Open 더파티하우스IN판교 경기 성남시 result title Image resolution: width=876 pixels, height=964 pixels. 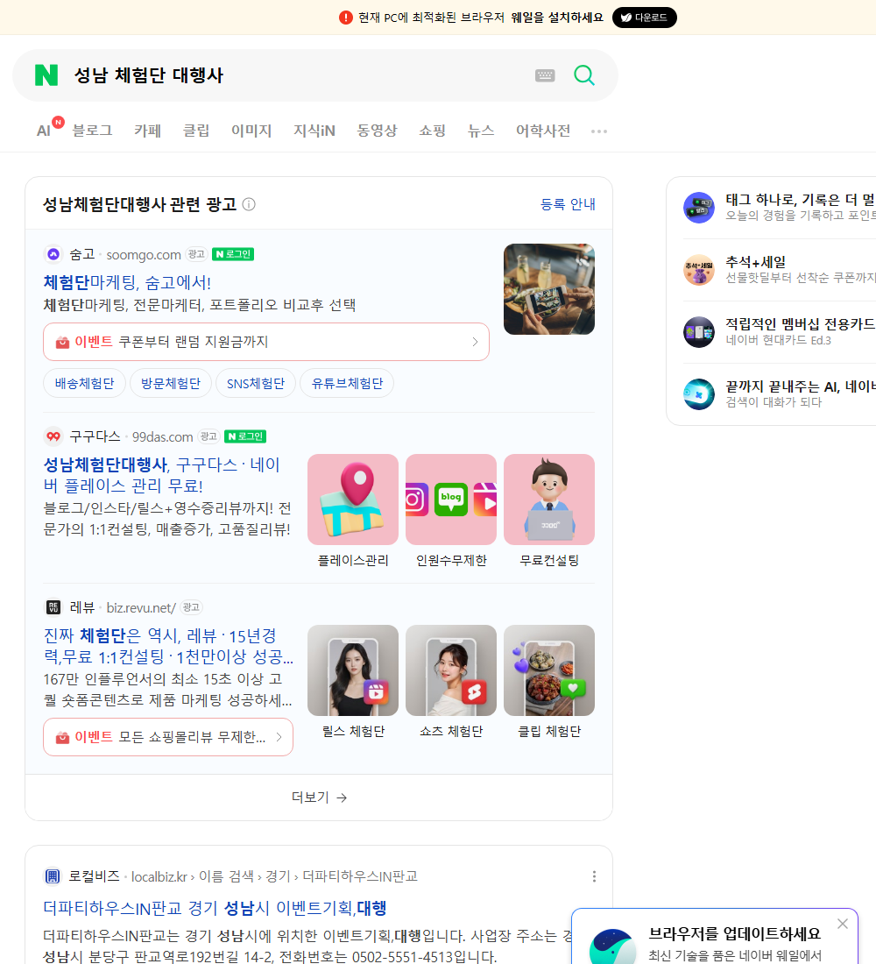[215, 908]
